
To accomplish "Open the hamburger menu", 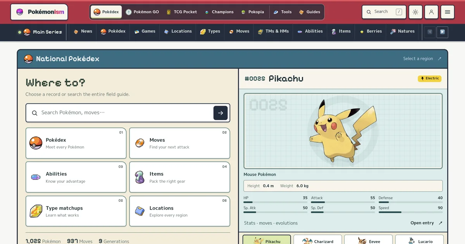I will tap(447, 12).
